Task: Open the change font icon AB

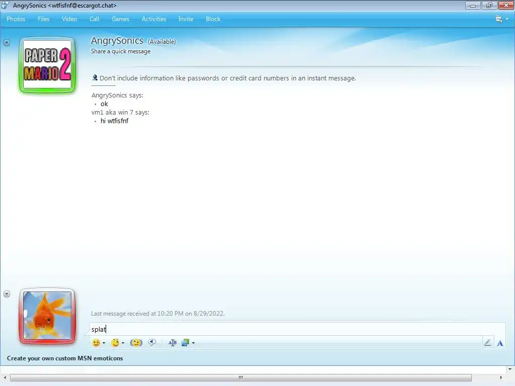Action: [173, 343]
